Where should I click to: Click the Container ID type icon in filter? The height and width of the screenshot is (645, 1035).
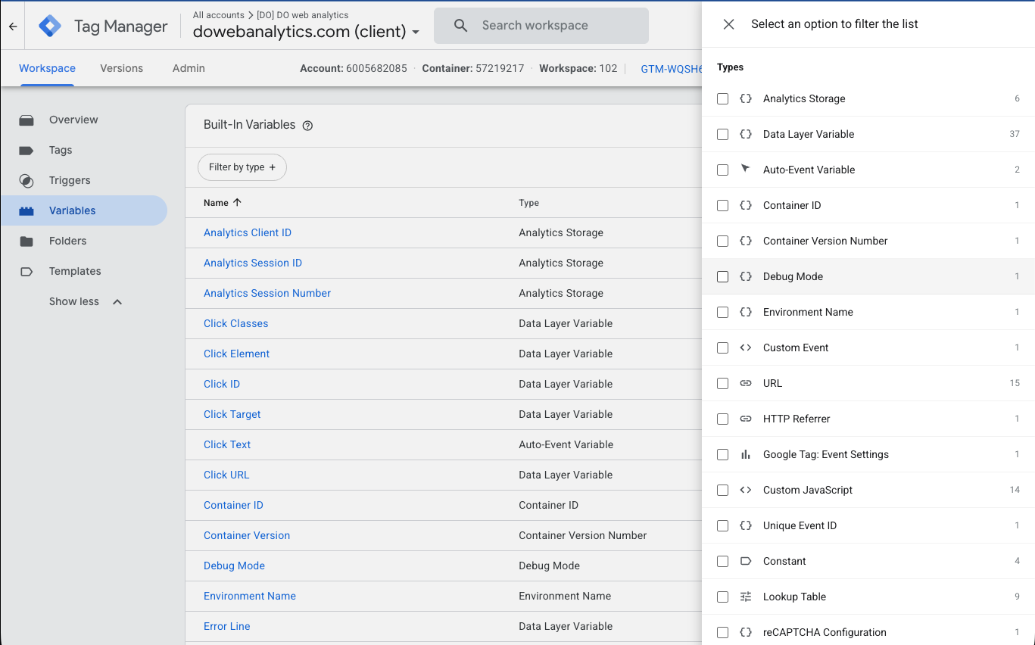746,205
